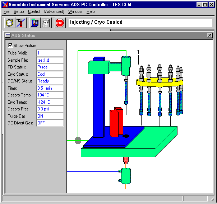Click the GC Divert Gas value OFF
Viewport: 217px width, 204px height.
pos(50,123)
